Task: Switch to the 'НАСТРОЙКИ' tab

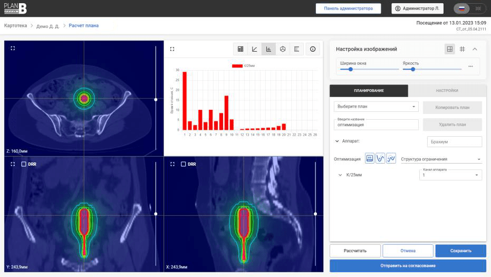Action: (x=447, y=91)
